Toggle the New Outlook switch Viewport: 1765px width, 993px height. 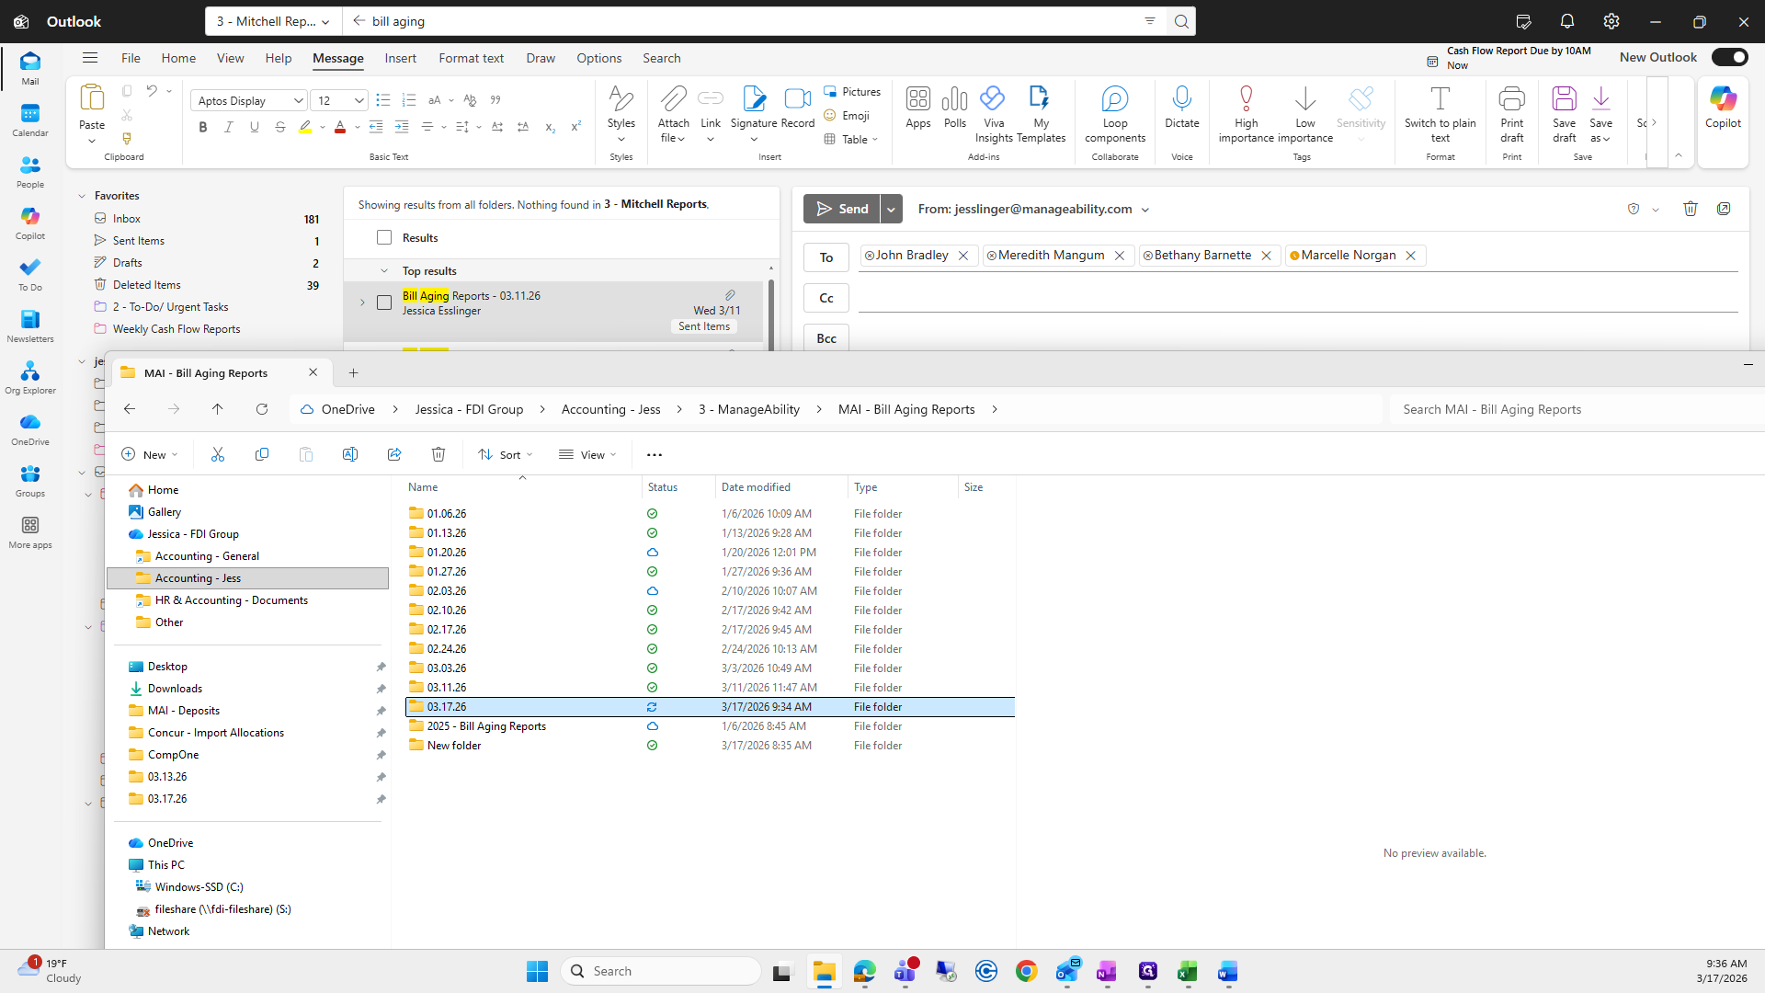[x=1729, y=57]
